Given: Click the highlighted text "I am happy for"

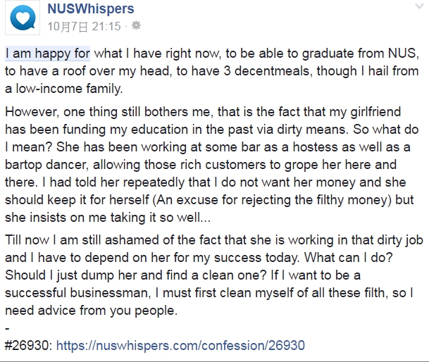Looking at the screenshot, I should point(48,53).
